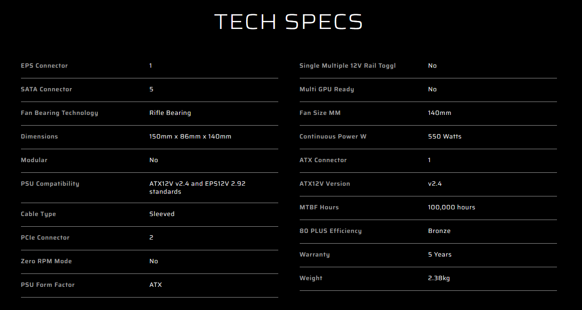Click the 550 Watts value
582x310 pixels.
(x=444, y=136)
